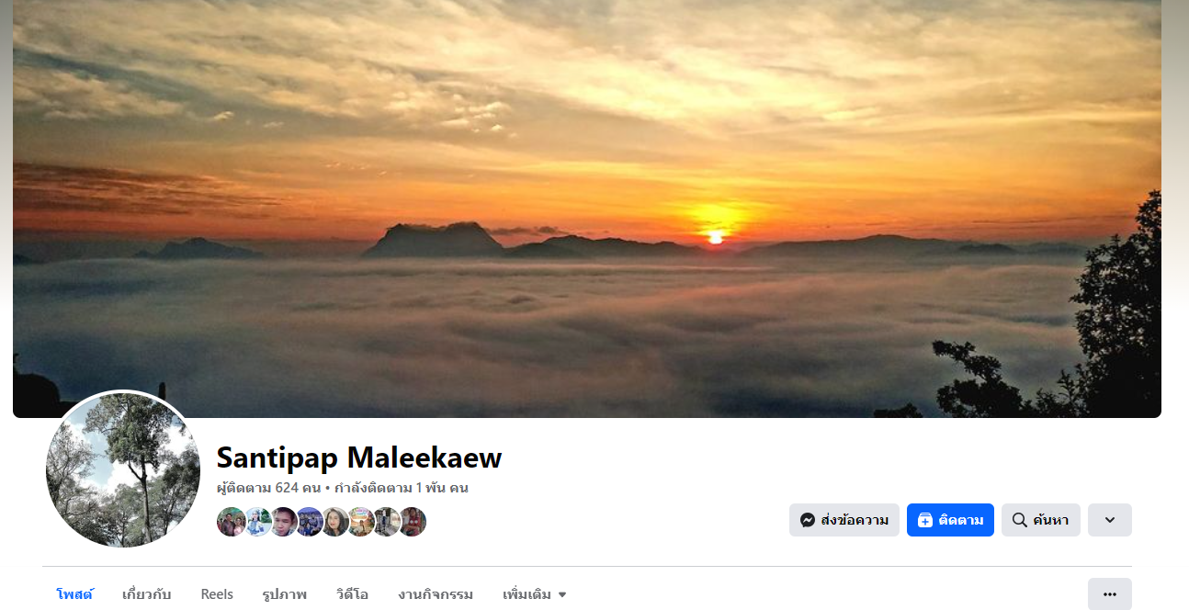Click the Messenger icon in ส่งข้อความ button
Image resolution: width=1189 pixels, height=610 pixels.
click(808, 520)
